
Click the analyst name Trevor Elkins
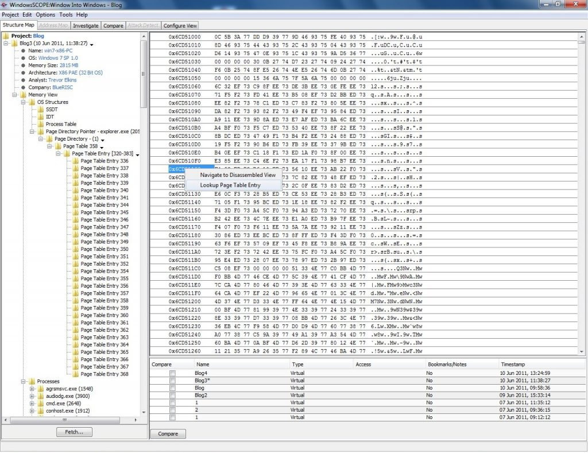pos(62,80)
